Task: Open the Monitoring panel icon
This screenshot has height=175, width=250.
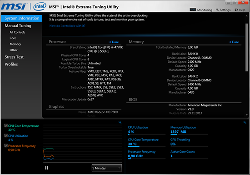Action: (193, 10)
